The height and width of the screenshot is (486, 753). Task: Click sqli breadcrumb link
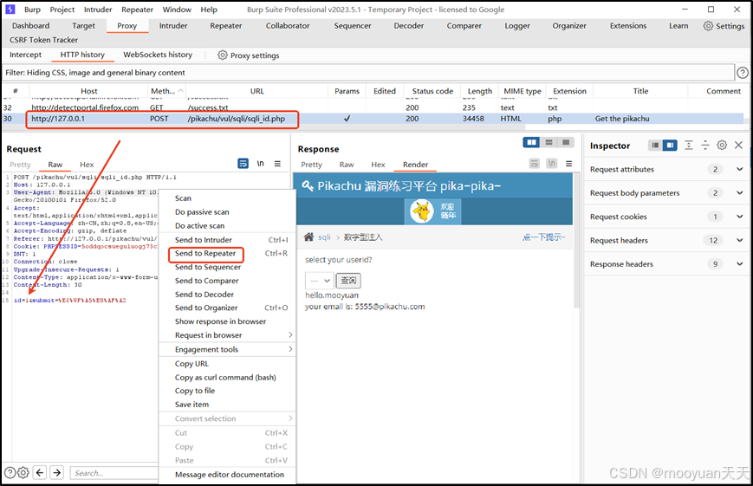tap(324, 237)
